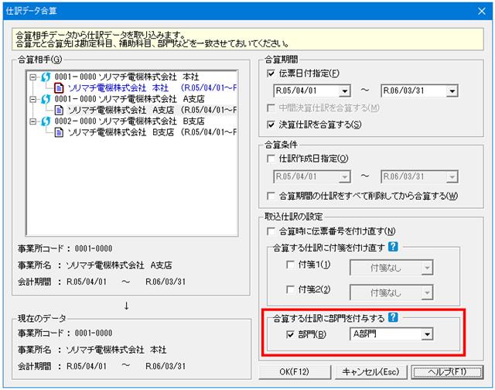
Task: Click the sync icon beside A支店 office node
Action: [46, 99]
